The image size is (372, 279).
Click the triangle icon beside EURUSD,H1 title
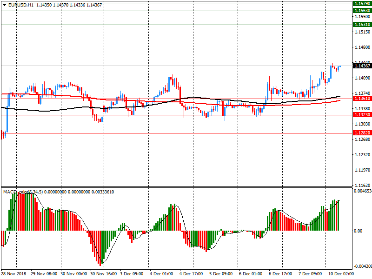point(4,5)
